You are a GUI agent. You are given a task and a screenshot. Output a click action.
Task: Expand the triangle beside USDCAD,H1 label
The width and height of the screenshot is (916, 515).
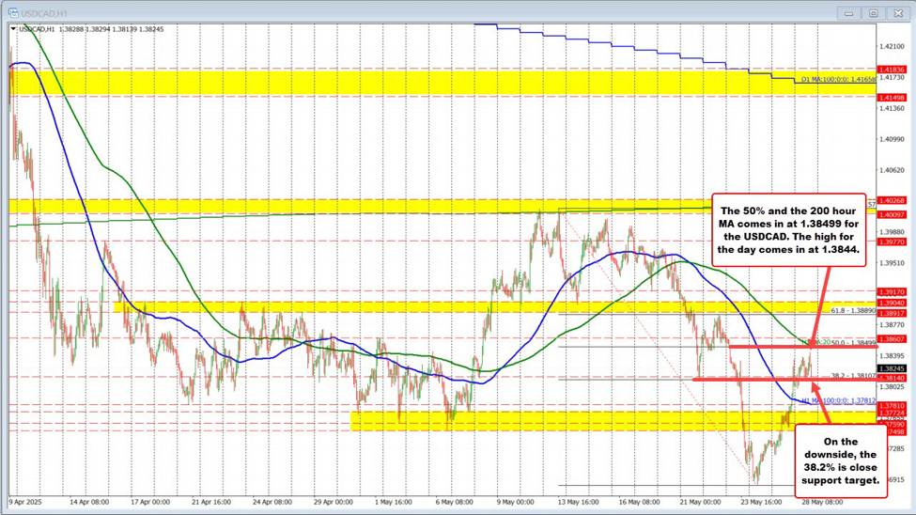(12, 29)
